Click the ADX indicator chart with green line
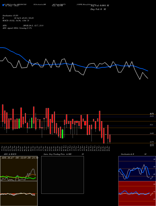This screenshot has height=206, width=156. [19, 169]
